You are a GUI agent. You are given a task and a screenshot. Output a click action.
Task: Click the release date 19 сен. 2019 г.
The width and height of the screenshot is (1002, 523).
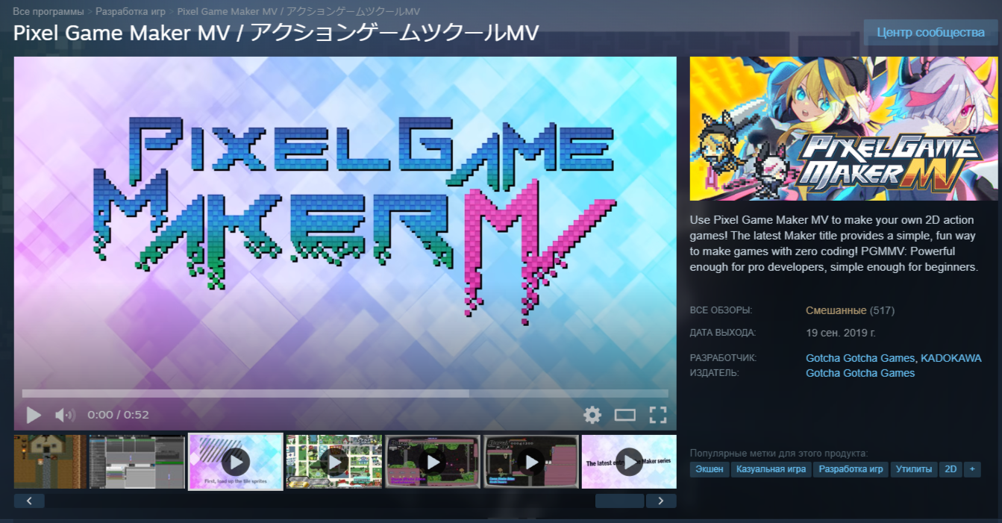click(x=841, y=333)
